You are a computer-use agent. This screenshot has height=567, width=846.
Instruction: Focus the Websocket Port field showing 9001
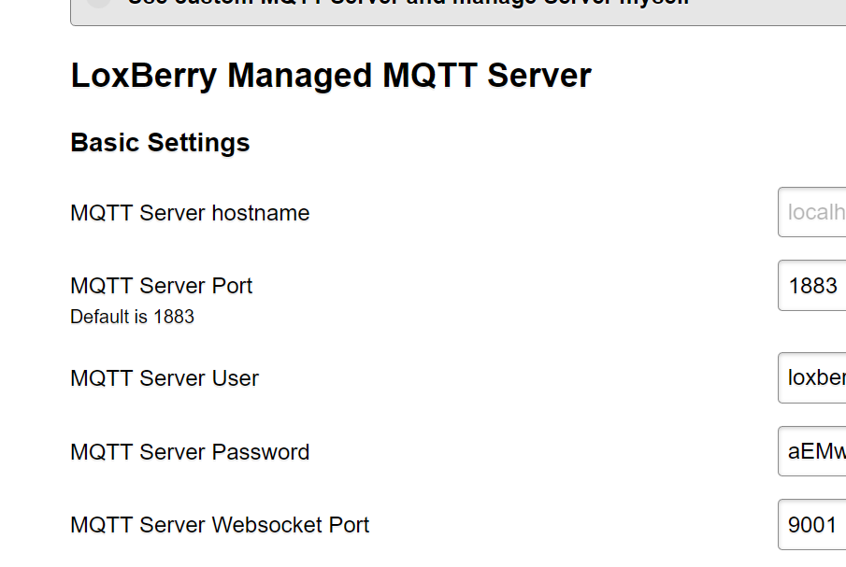coord(812,525)
